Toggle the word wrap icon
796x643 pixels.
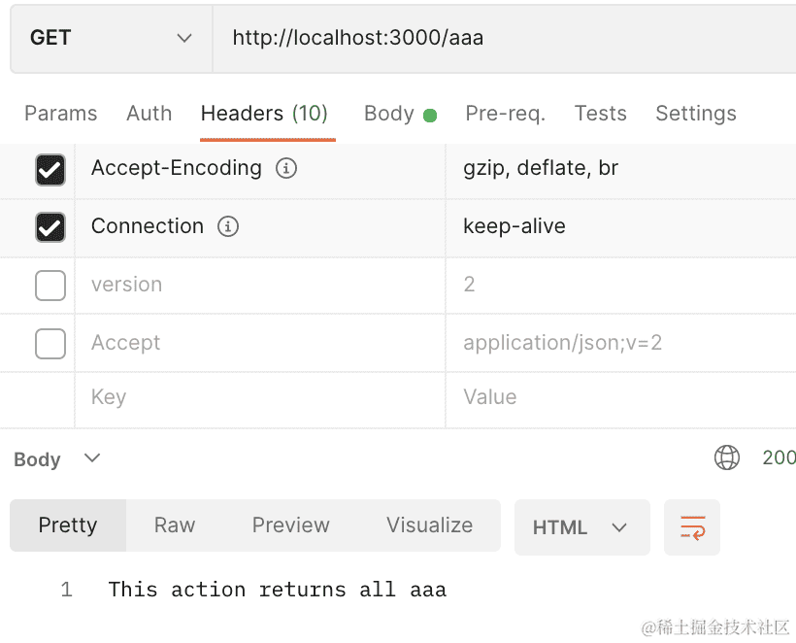click(x=692, y=527)
